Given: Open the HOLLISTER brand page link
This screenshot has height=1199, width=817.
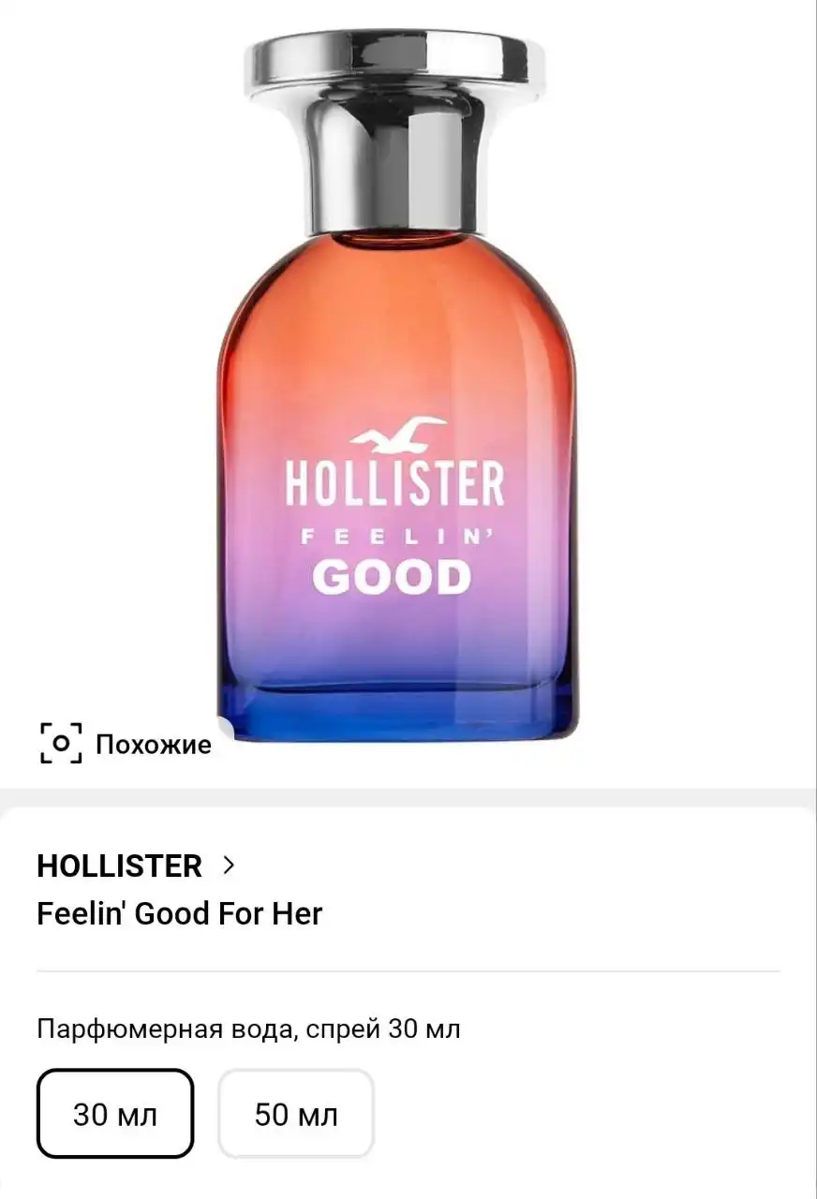Looking at the screenshot, I should click(x=119, y=866).
